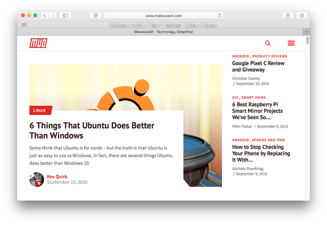The image size is (327, 225).
Task: Open the favorites grid icon
Action: click(x=24, y=25)
